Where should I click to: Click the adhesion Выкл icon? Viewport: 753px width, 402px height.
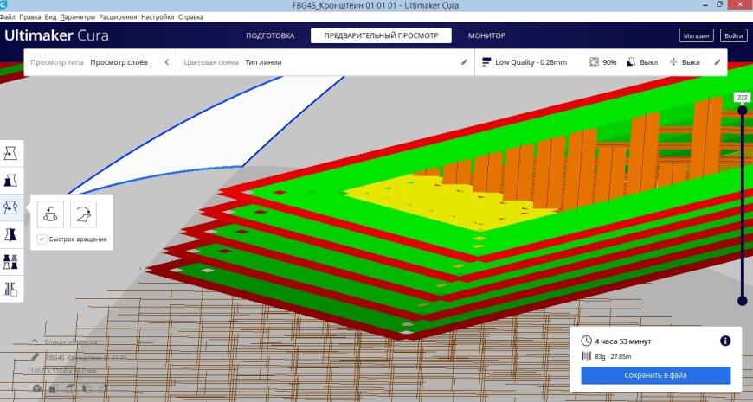point(673,62)
